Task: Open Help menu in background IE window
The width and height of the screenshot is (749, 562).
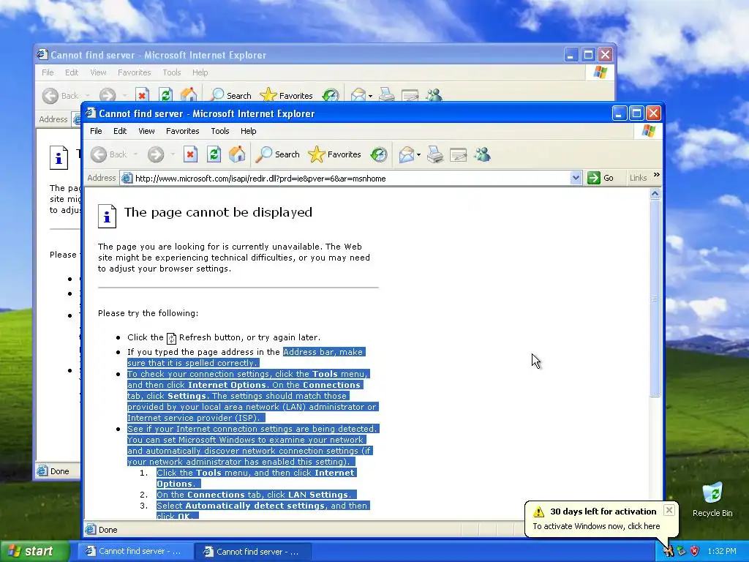Action: (x=200, y=72)
